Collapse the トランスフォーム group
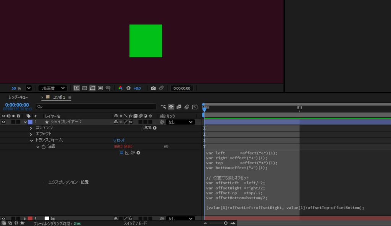Image resolution: width=391 pixels, height=226 pixels. [31, 140]
